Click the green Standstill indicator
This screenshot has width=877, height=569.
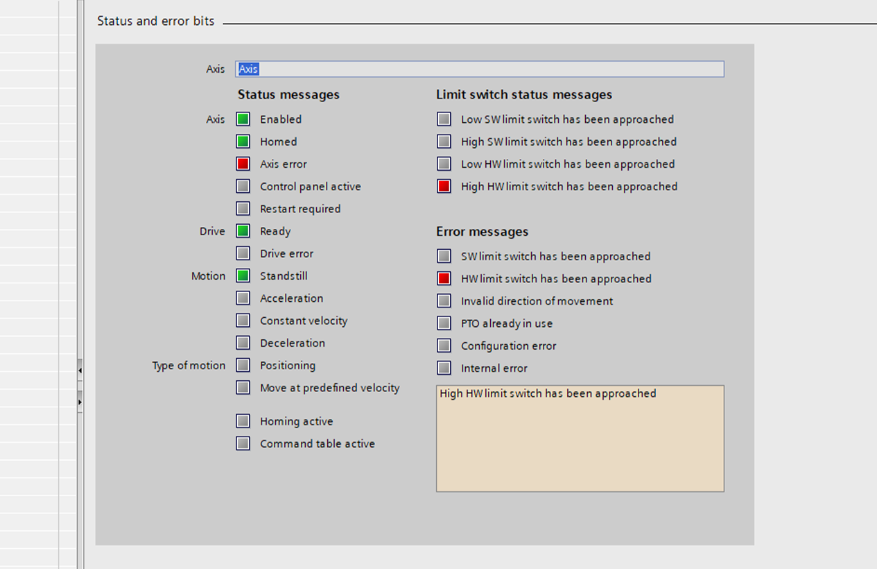tap(243, 275)
